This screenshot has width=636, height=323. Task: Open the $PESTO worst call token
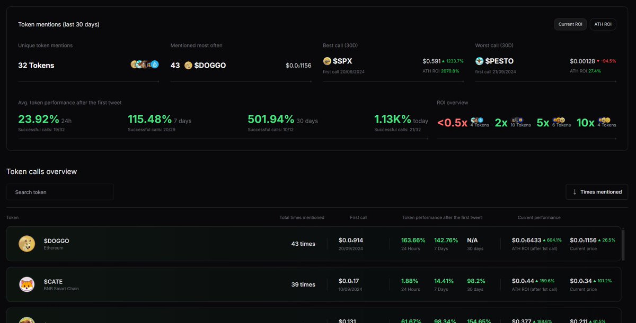click(x=500, y=61)
